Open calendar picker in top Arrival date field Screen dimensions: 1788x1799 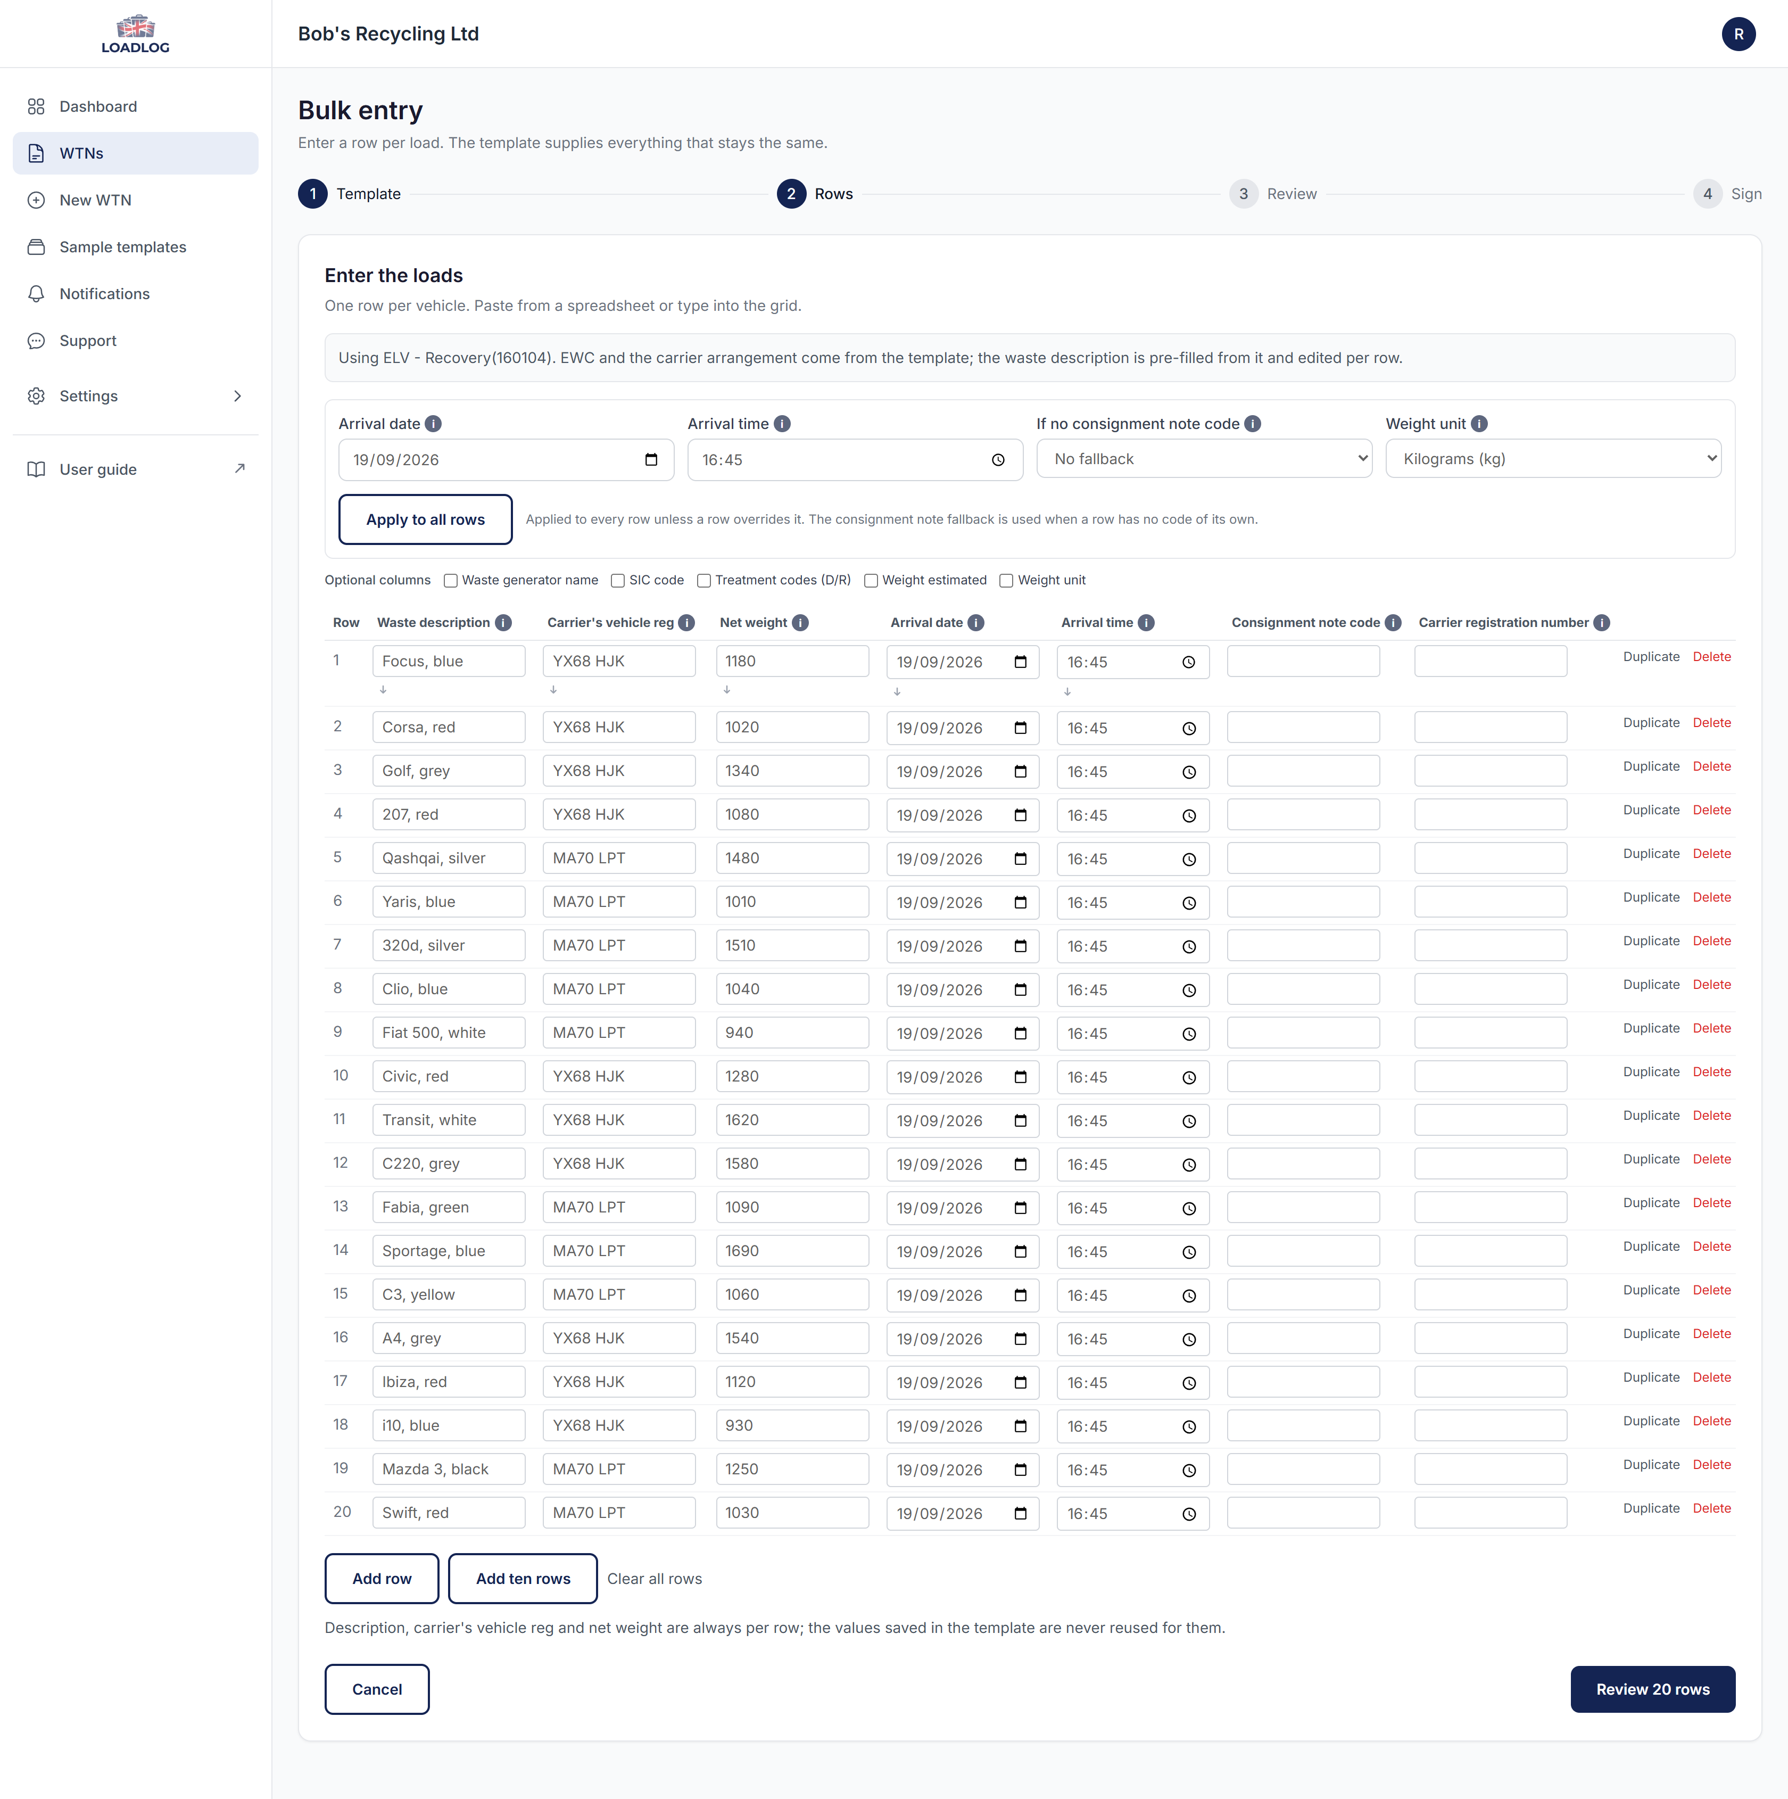(x=651, y=460)
